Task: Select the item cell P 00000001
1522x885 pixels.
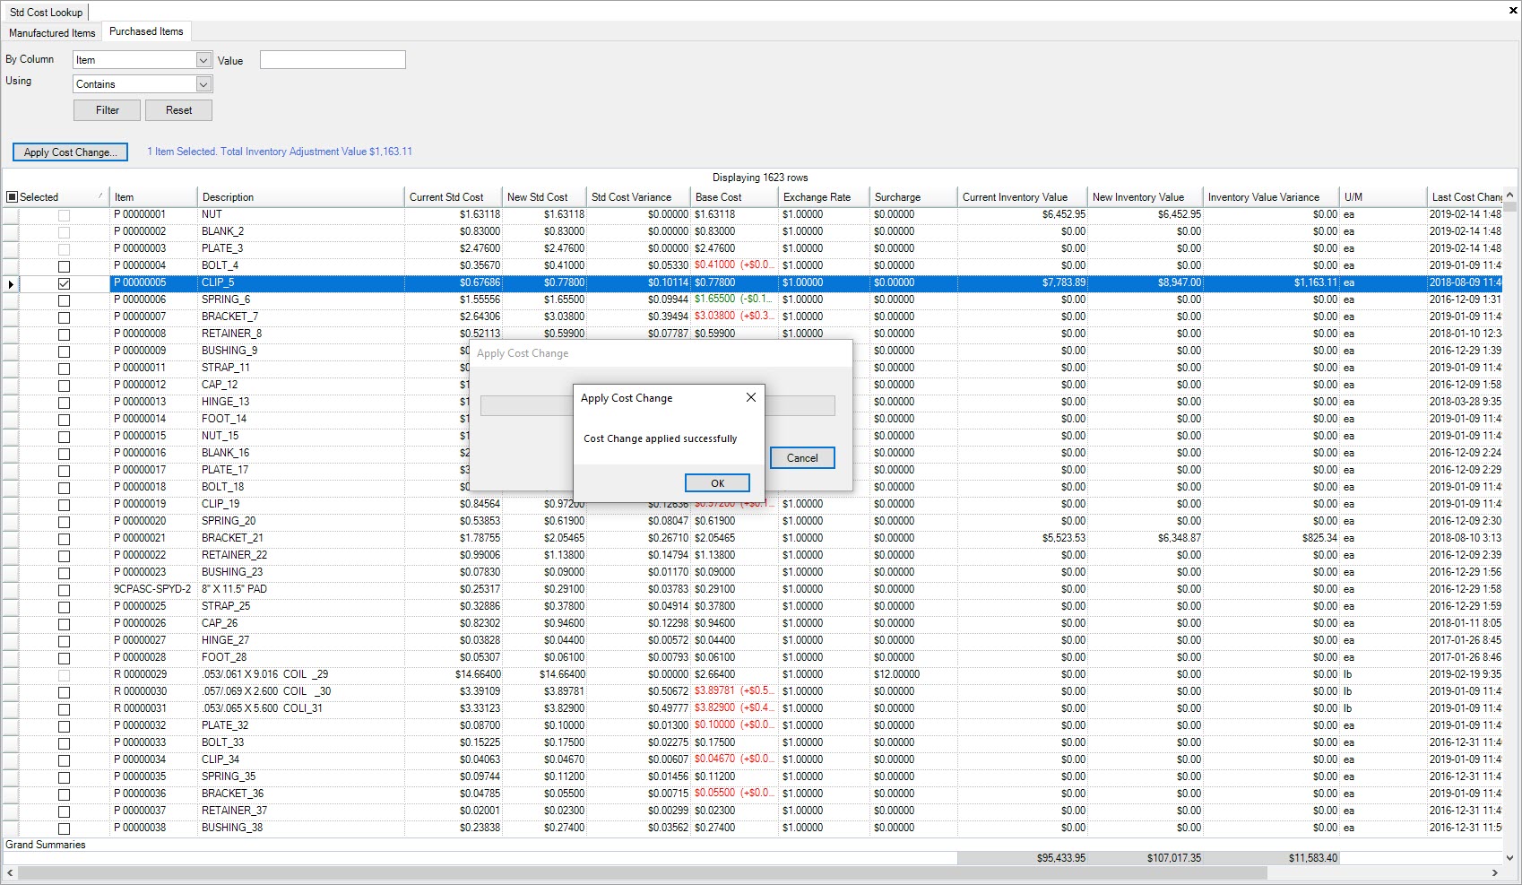Action: (x=153, y=215)
